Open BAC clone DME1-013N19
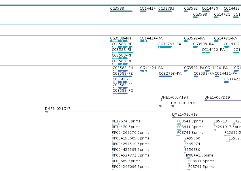 pyautogui.click(x=206, y=106)
